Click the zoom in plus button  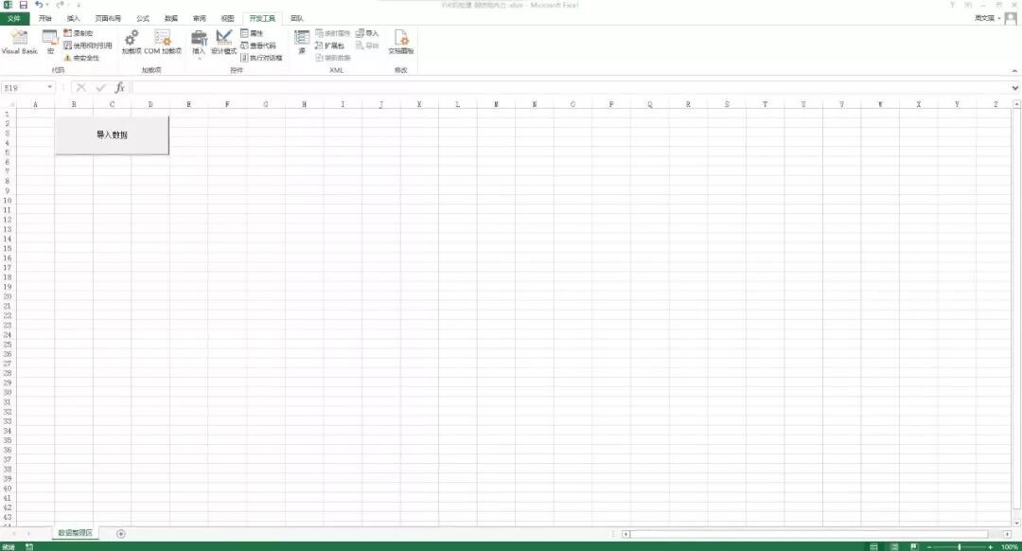pyautogui.click(x=991, y=546)
